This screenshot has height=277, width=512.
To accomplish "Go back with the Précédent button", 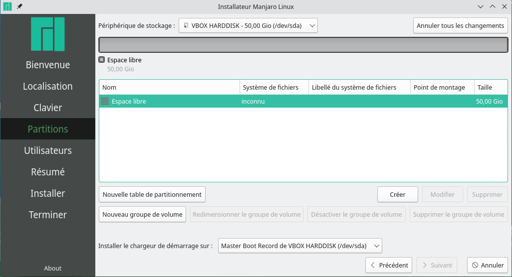I will point(388,265).
